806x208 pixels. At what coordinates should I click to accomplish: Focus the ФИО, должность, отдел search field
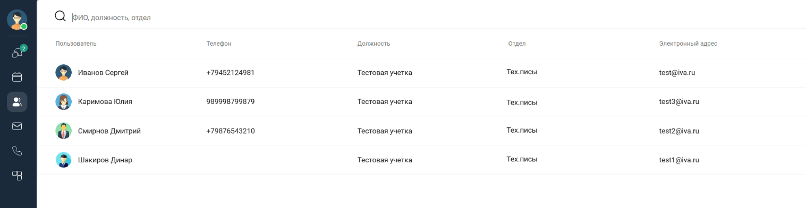(x=436, y=18)
